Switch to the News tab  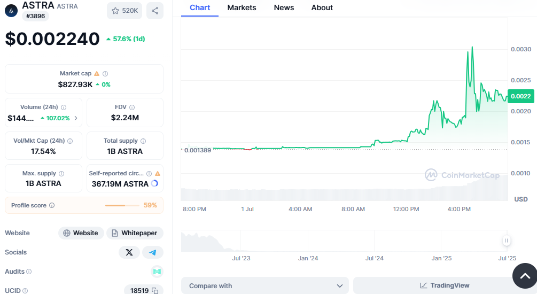(x=284, y=7)
